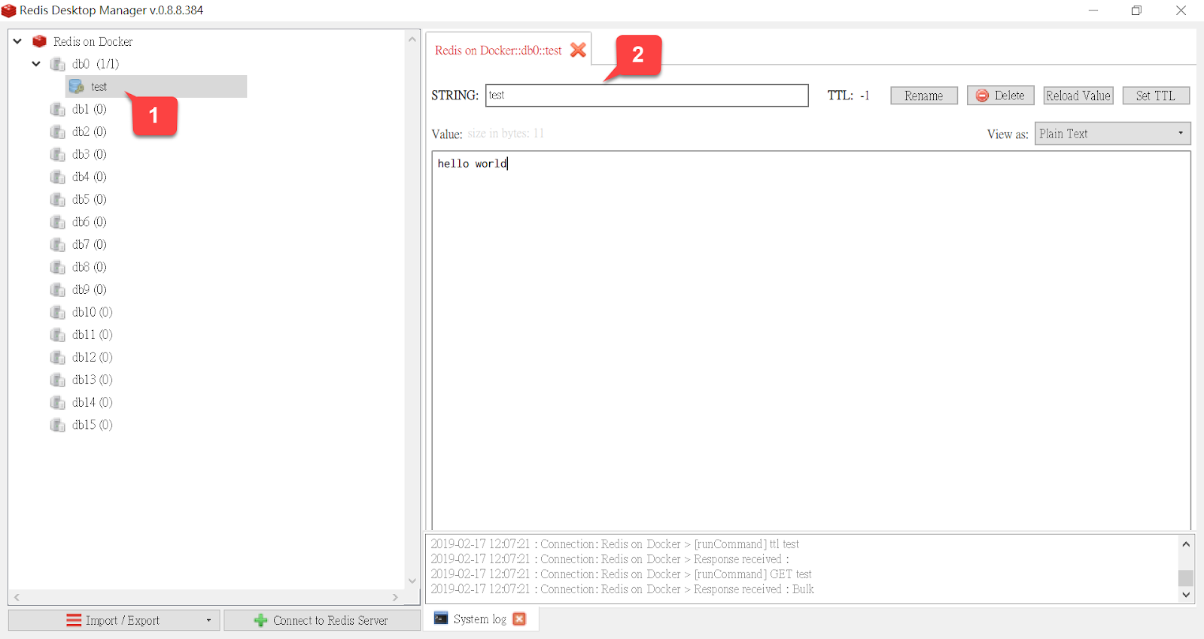The height and width of the screenshot is (639, 1204).
Task: Close the System log tab with red X
Action: point(519,619)
